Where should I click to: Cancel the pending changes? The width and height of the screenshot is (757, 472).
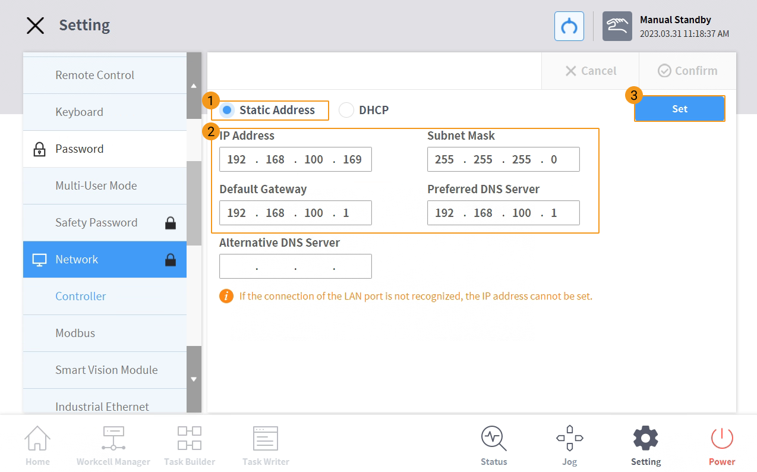click(591, 70)
